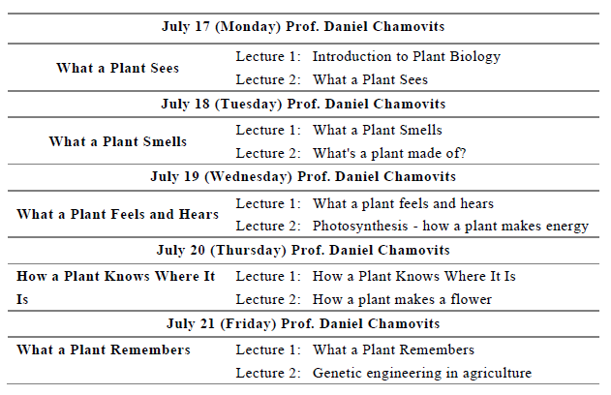Click the bold "What a Plant Smells" topic cell
The height and width of the screenshot is (395, 611).
click(x=117, y=141)
